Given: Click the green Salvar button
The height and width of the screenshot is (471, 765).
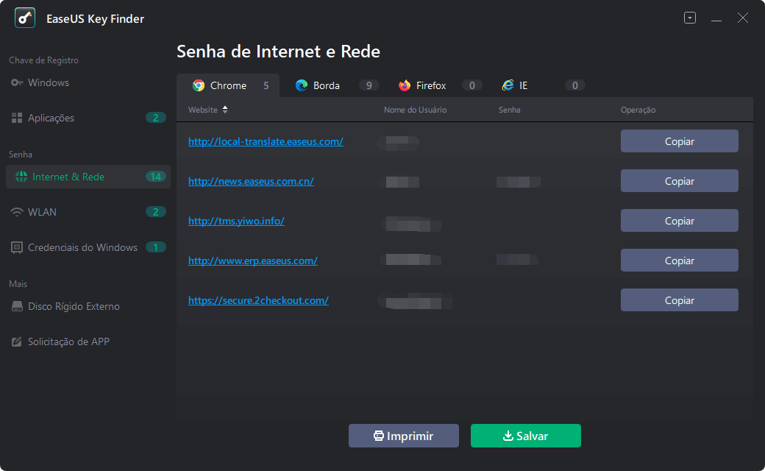Looking at the screenshot, I should [525, 436].
